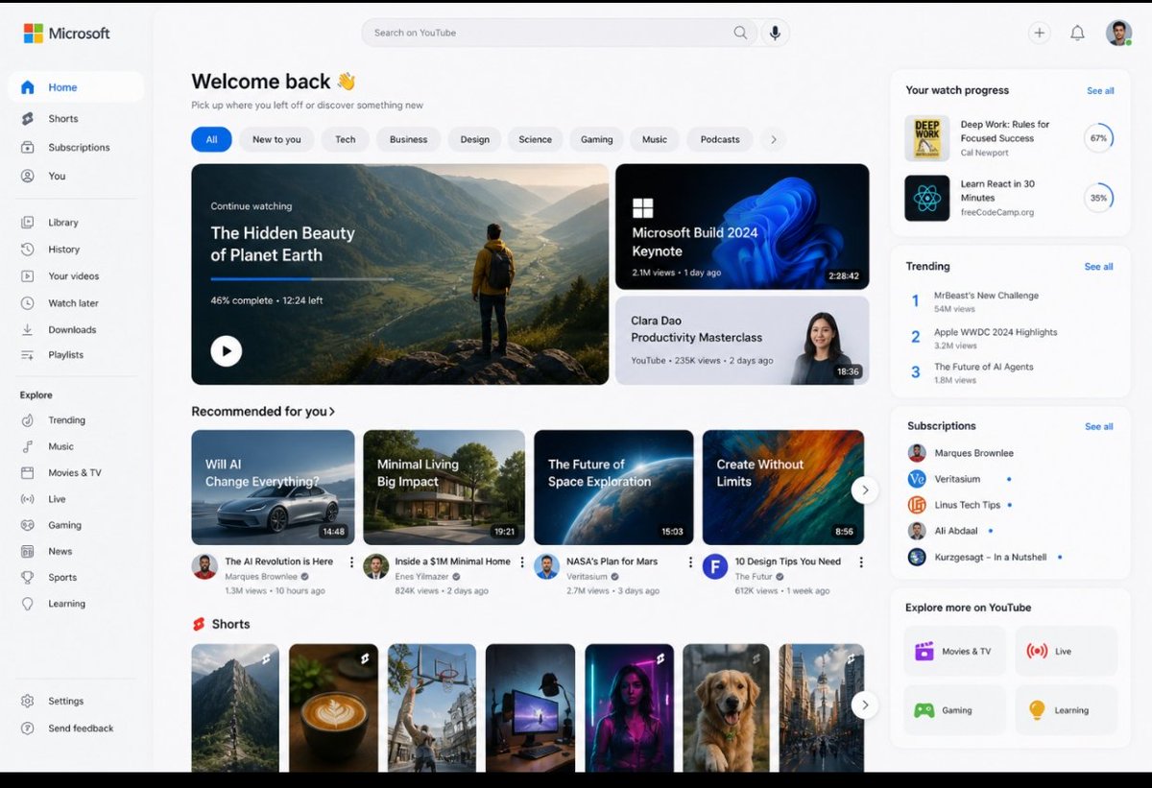Show more filter chips with arrow
1152x788 pixels.
click(774, 140)
